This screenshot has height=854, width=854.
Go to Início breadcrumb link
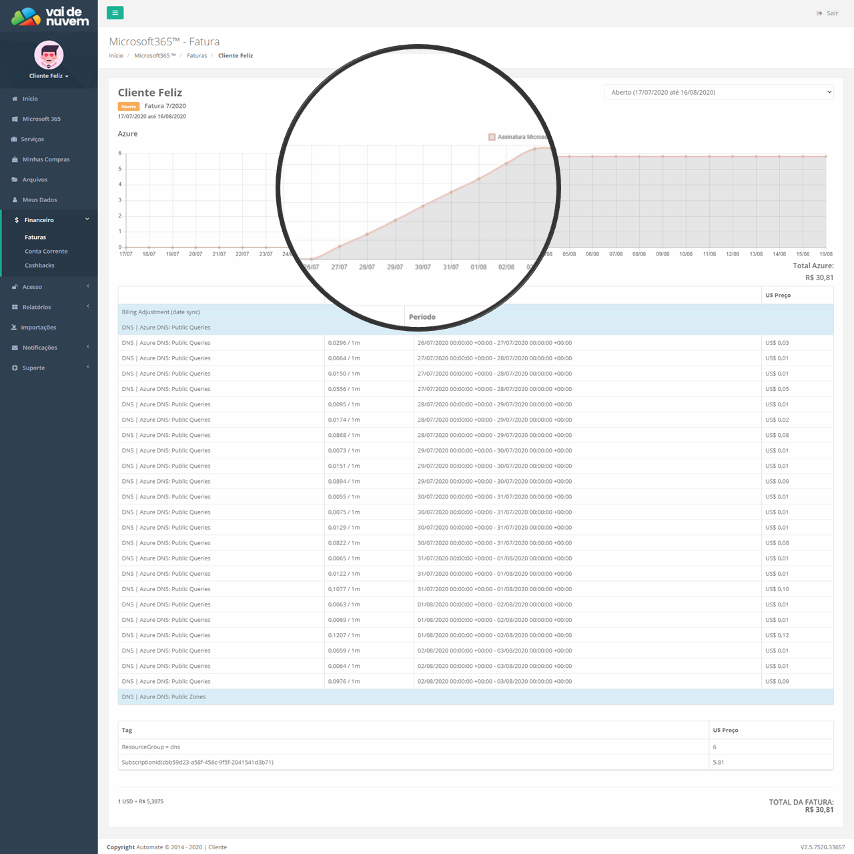[x=116, y=56]
